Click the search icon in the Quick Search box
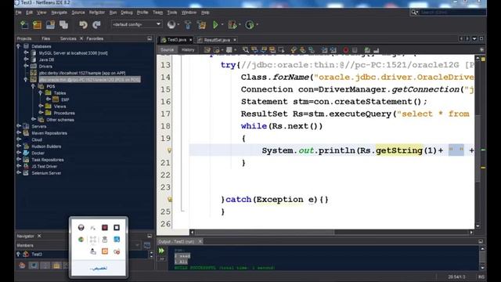The image size is (501, 282). click(x=414, y=13)
